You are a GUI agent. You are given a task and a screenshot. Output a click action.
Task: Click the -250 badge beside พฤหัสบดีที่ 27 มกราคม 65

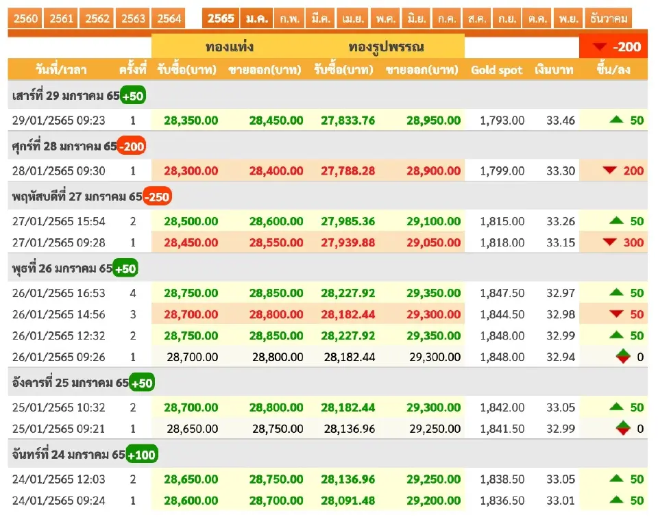(x=158, y=197)
